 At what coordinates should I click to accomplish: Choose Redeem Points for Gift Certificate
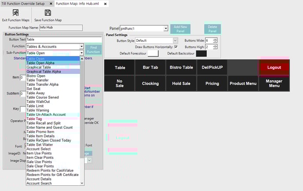[x=53, y=175]
